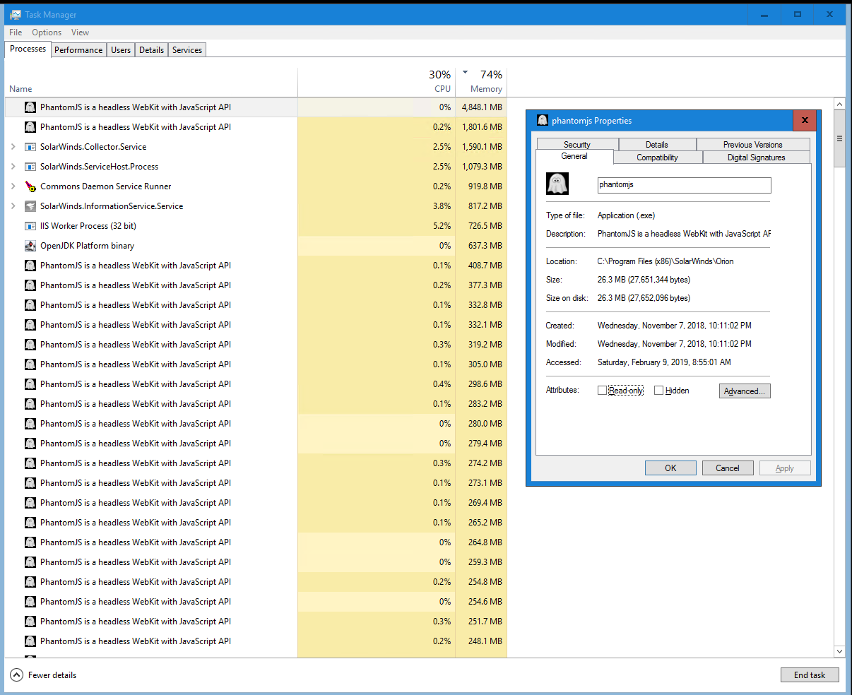Click the Fewer details link text
This screenshot has width=852, height=695.
coord(52,675)
